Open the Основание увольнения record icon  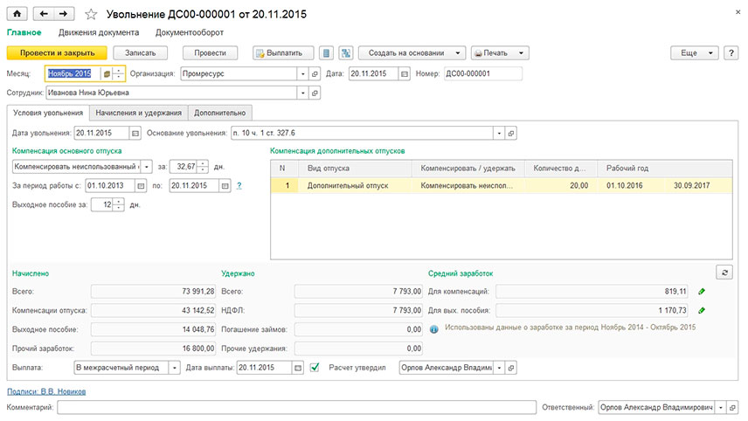(x=511, y=133)
